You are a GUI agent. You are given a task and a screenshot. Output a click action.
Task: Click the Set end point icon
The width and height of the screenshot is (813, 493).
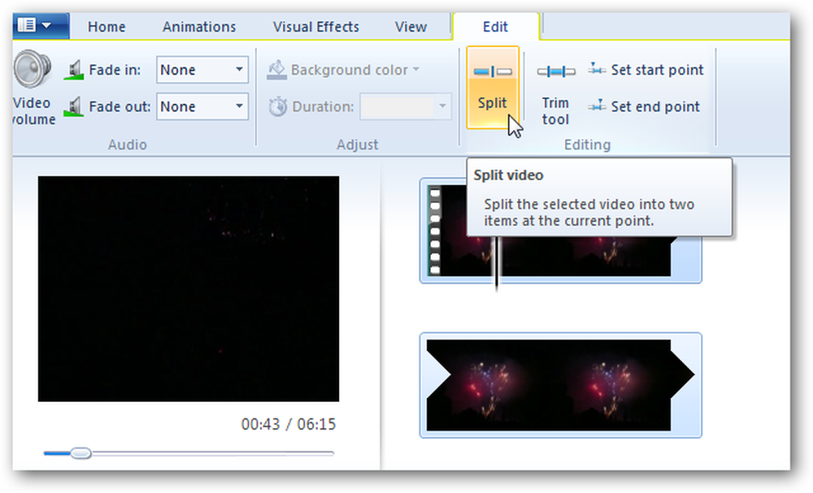(597, 106)
